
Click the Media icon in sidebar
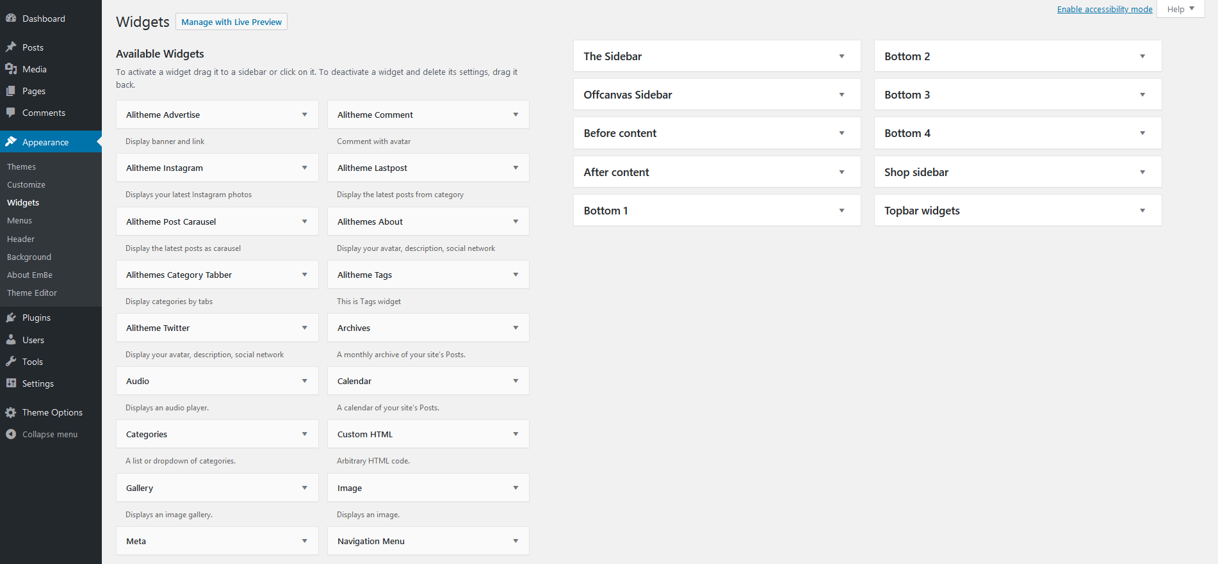11,69
